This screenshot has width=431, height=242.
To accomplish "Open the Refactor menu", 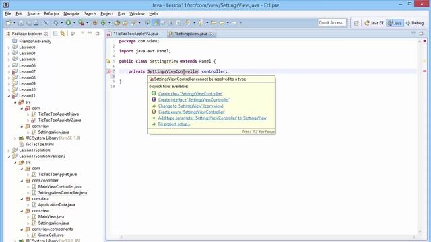I will [51, 13].
